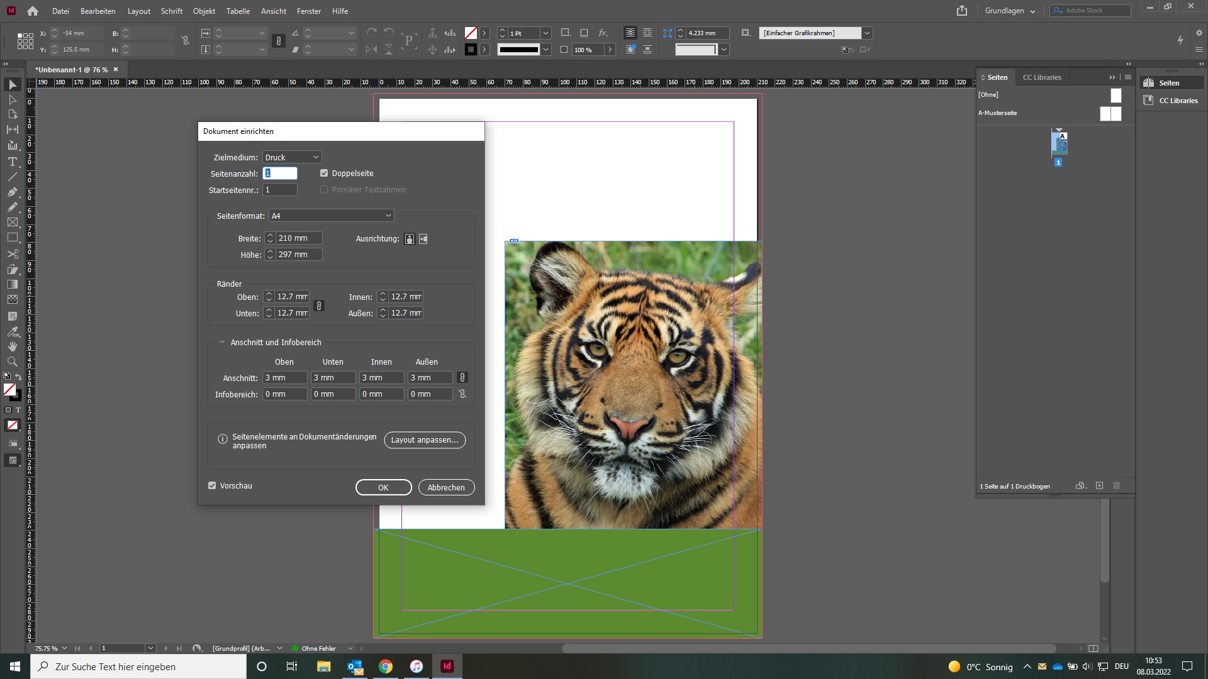Viewport: 1208px width, 679px height.
Task: Click the black stroke color swatch
Action: pyautogui.click(x=471, y=50)
